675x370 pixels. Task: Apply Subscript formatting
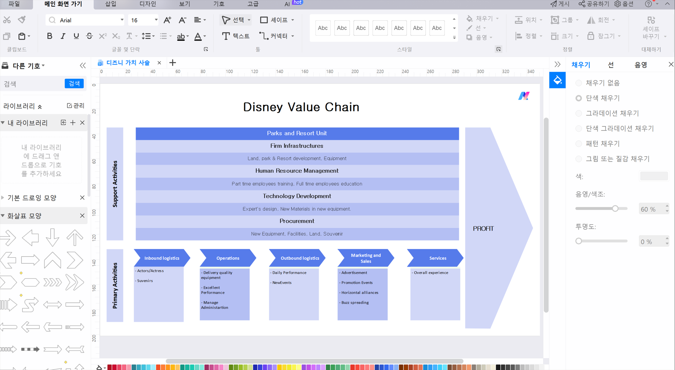pyautogui.click(x=116, y=36)
